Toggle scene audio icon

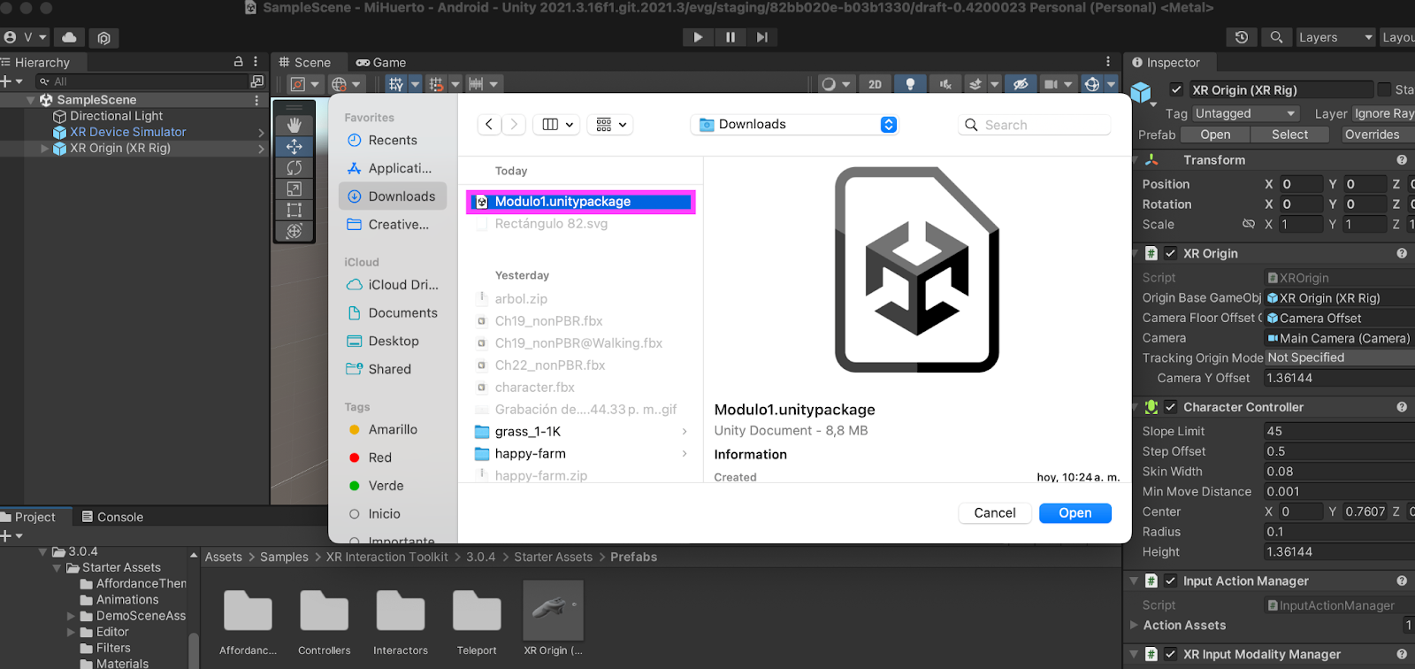click(x=945, y=84)
